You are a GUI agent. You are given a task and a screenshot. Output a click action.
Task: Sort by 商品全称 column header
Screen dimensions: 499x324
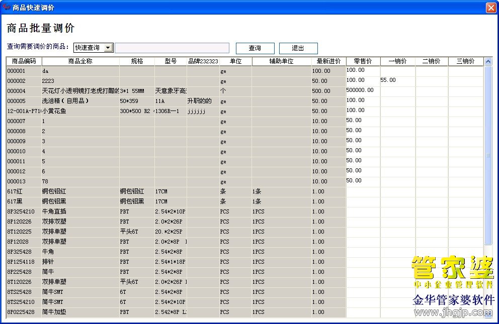click(x=80, y=61)
